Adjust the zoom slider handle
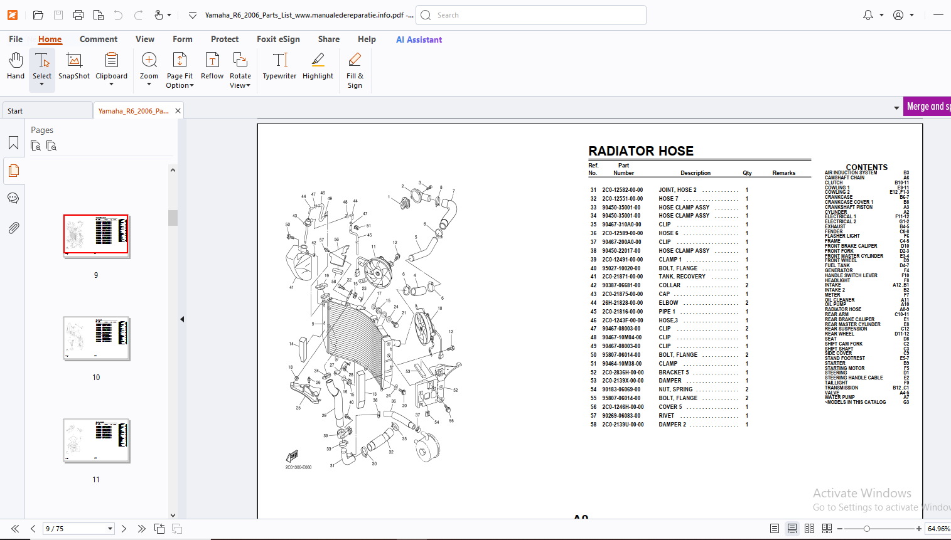Screen dimensions: 951x540 coord(867,529)
